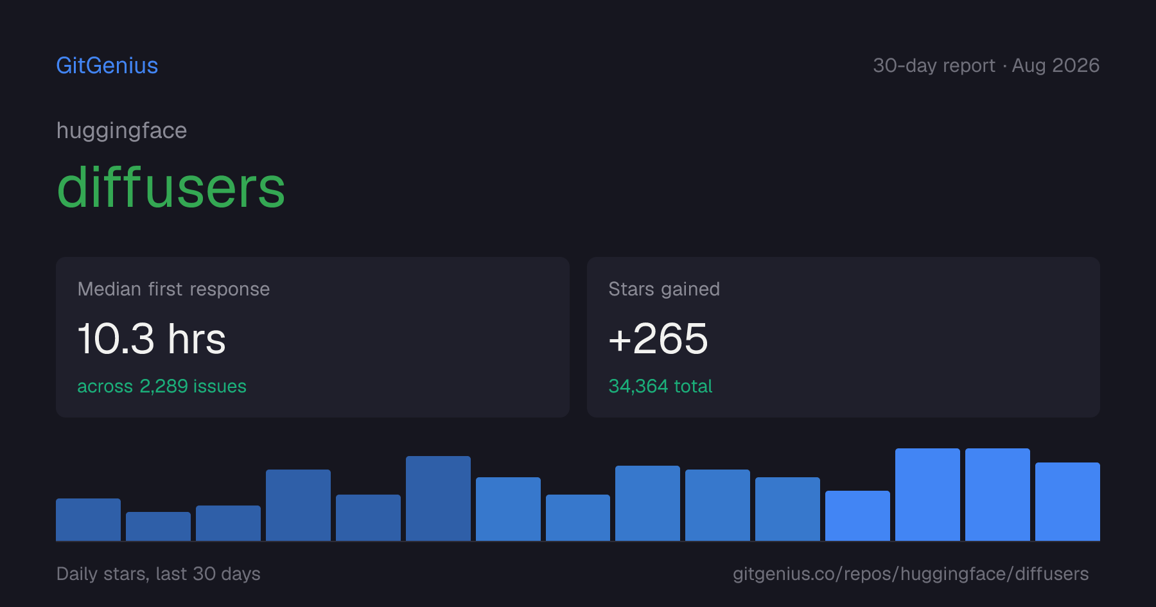Click the first bar of the daily stars chart
The width and height of the screenshot is (1156, 607).
(x=88, y=520)
